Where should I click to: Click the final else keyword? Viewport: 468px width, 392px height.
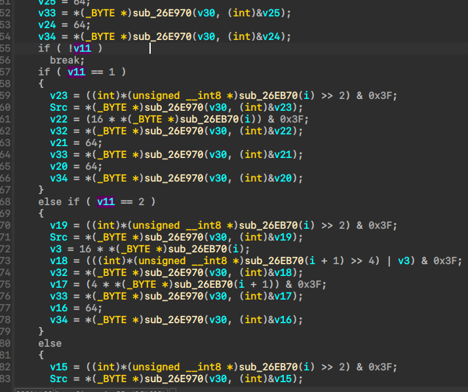click(50, 343)
